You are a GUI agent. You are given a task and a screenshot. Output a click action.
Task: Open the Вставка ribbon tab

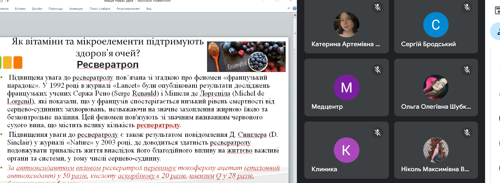(20, 9)
